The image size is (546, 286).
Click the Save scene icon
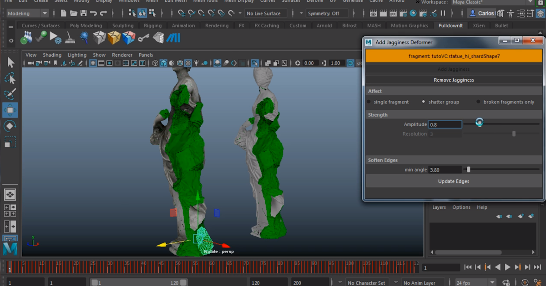(83, 13)
